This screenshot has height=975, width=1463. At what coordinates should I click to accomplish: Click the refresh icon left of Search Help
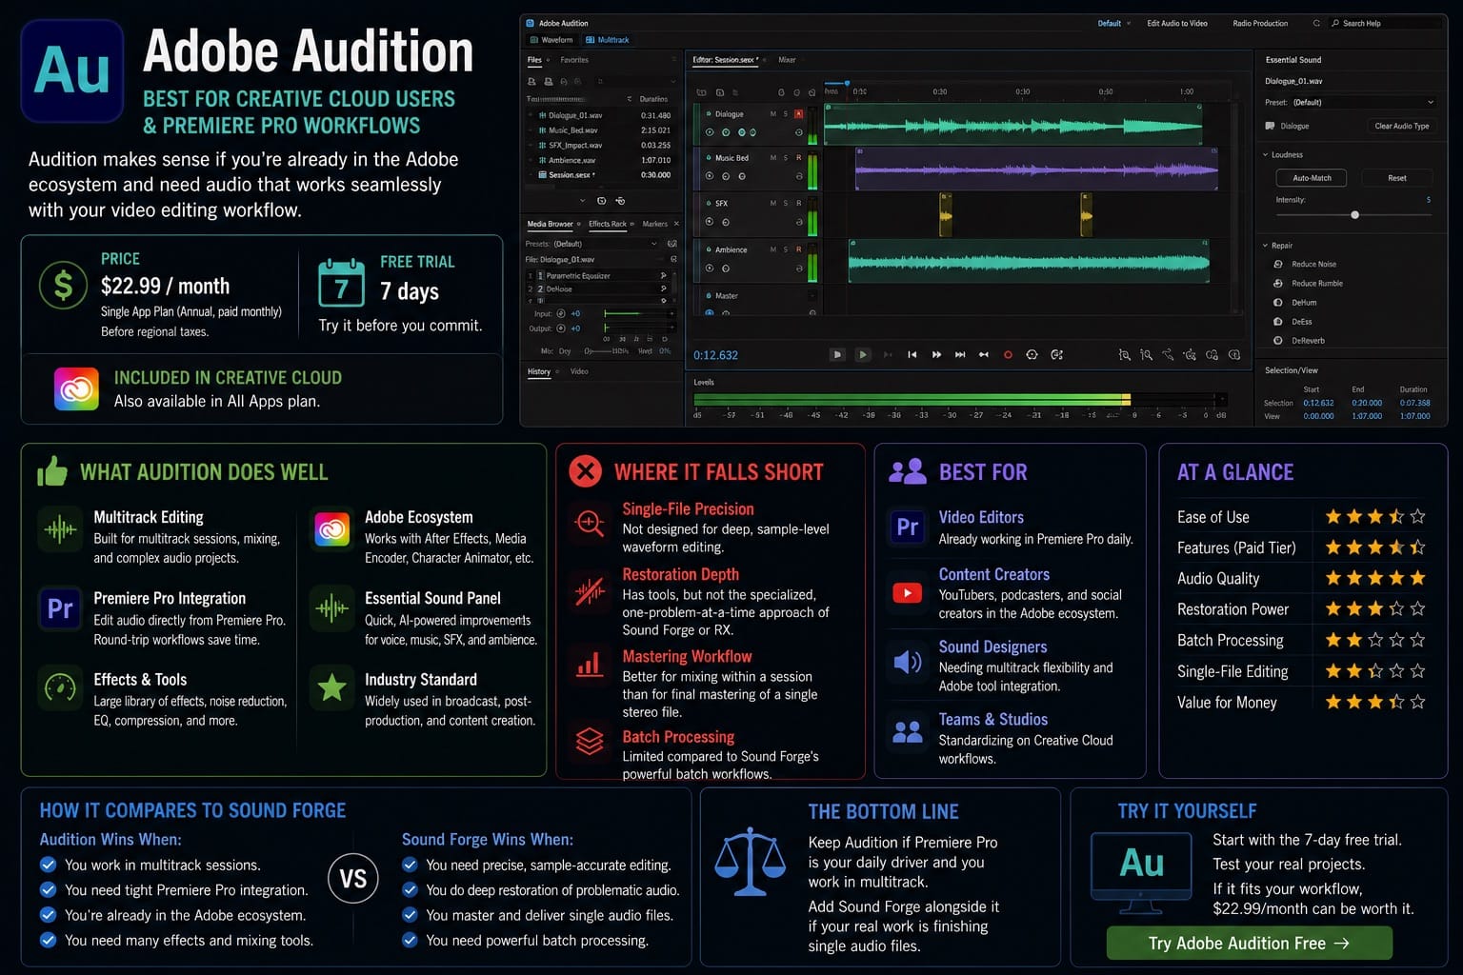pos(1316,23)
